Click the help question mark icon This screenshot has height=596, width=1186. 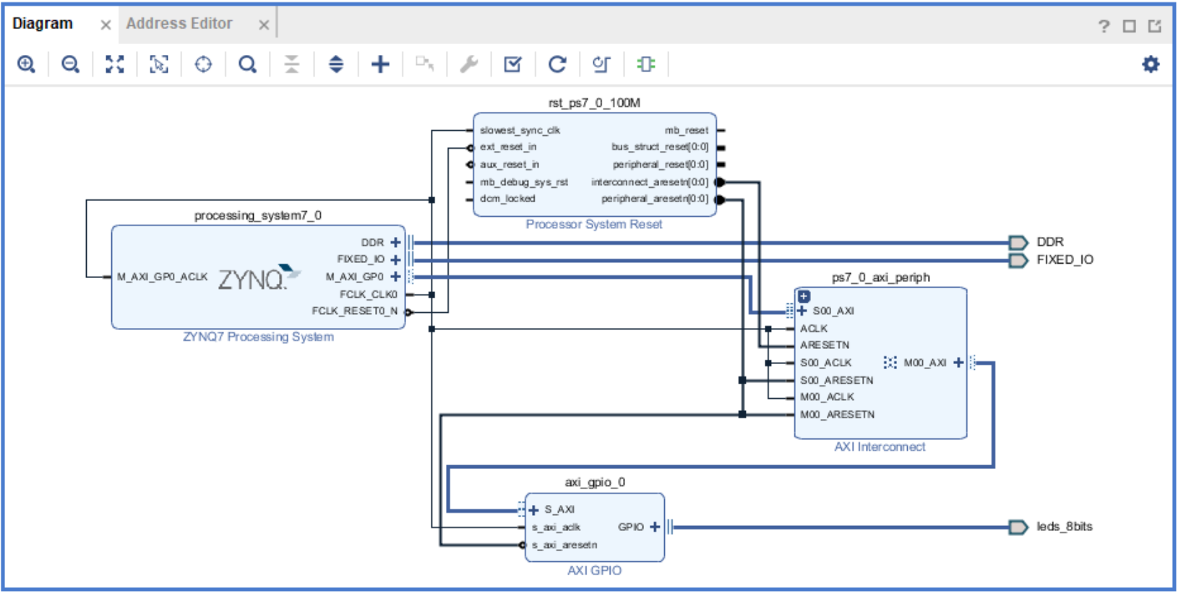[1104, 27]
